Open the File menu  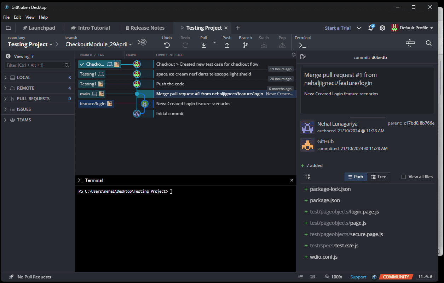[x=6, y=17]
